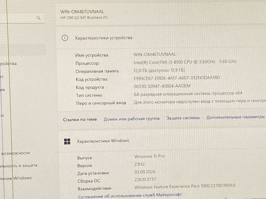Image resolution: width=266 pixels, height=199 pixels.
Task: Click the OS build value 22631.3737
Action: click(x=145, y=180)
